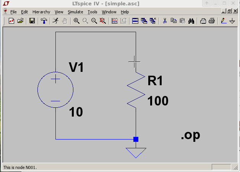Open the Help menu

(x=125, y=12)
